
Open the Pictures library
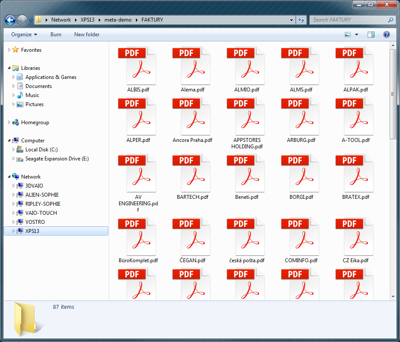coord(35,104)
